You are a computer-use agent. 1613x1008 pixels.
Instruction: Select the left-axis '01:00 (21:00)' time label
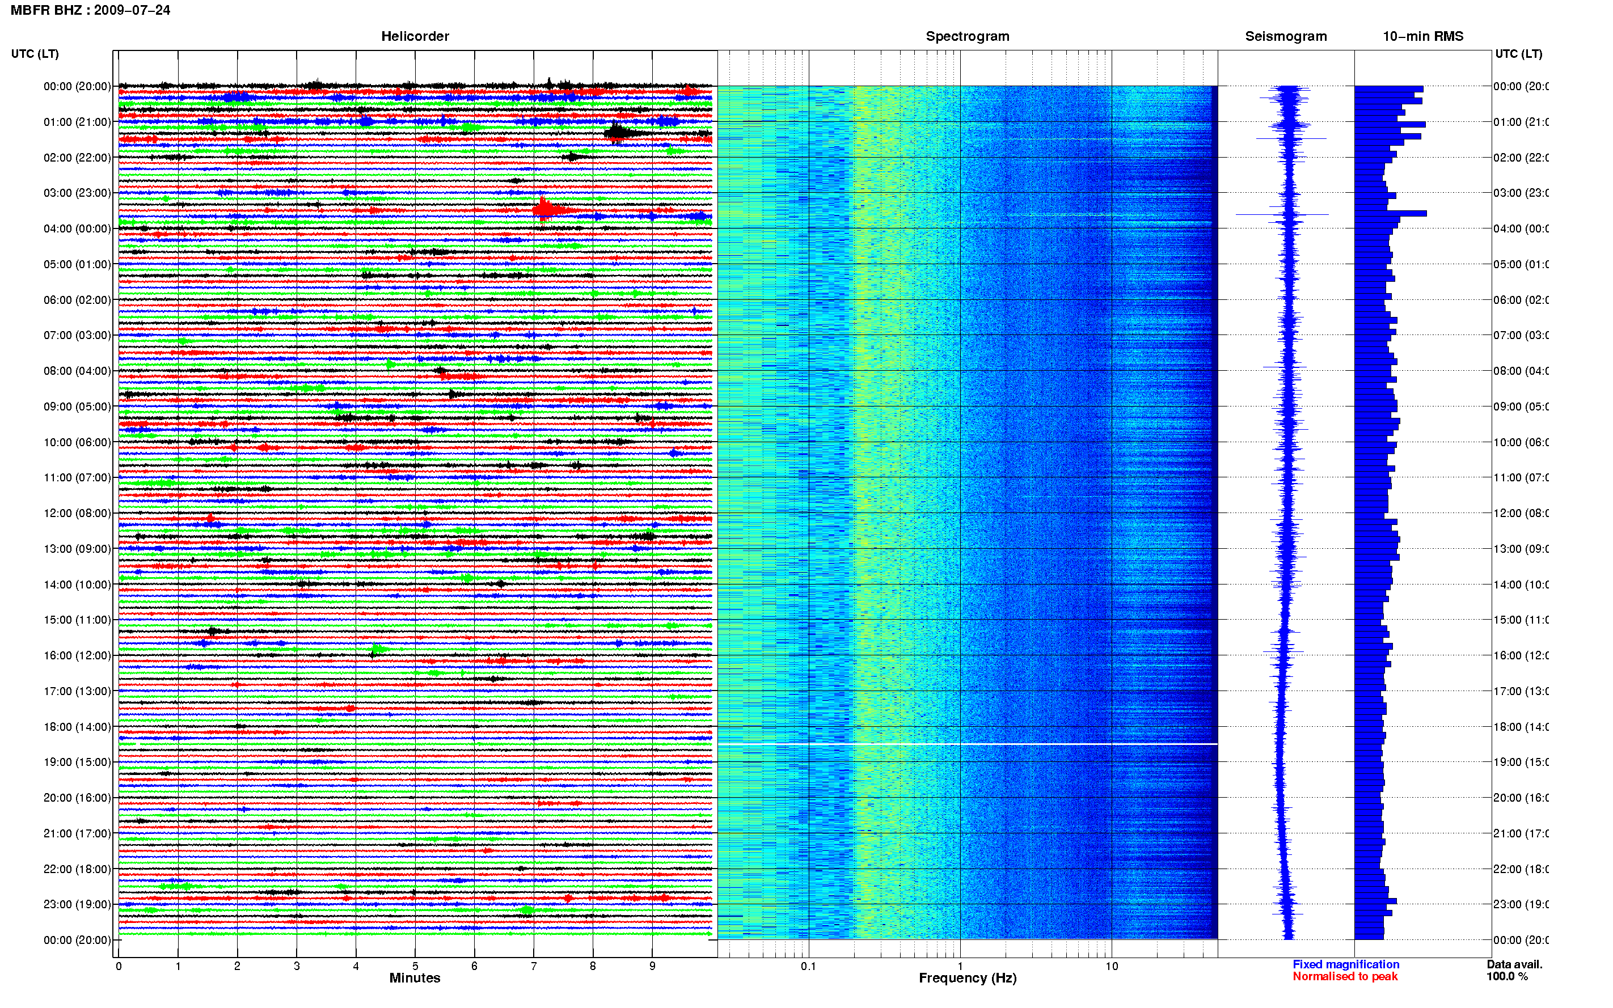77,122
